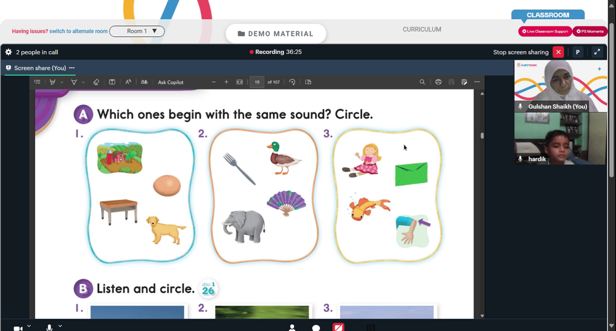Open call settings gear icon
This screenshot has height=331, width=616.
9,52
